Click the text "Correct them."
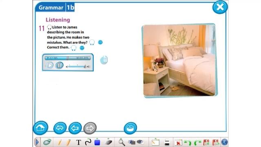The image size is (261, 147). tap(58, 47)
